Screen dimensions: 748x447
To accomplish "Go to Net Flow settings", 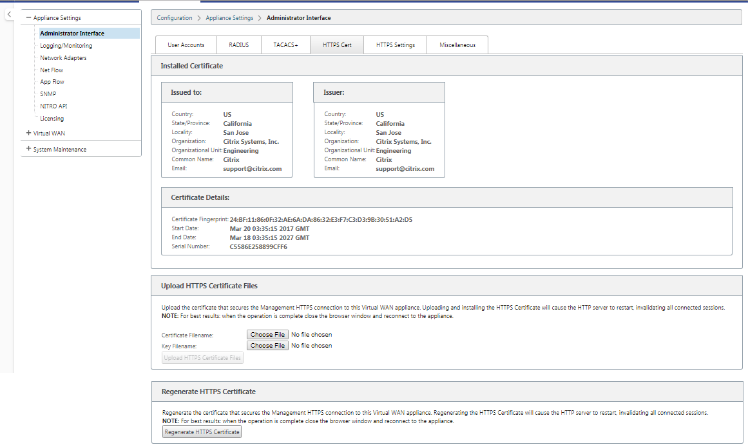I will click(x=52, y=70).
